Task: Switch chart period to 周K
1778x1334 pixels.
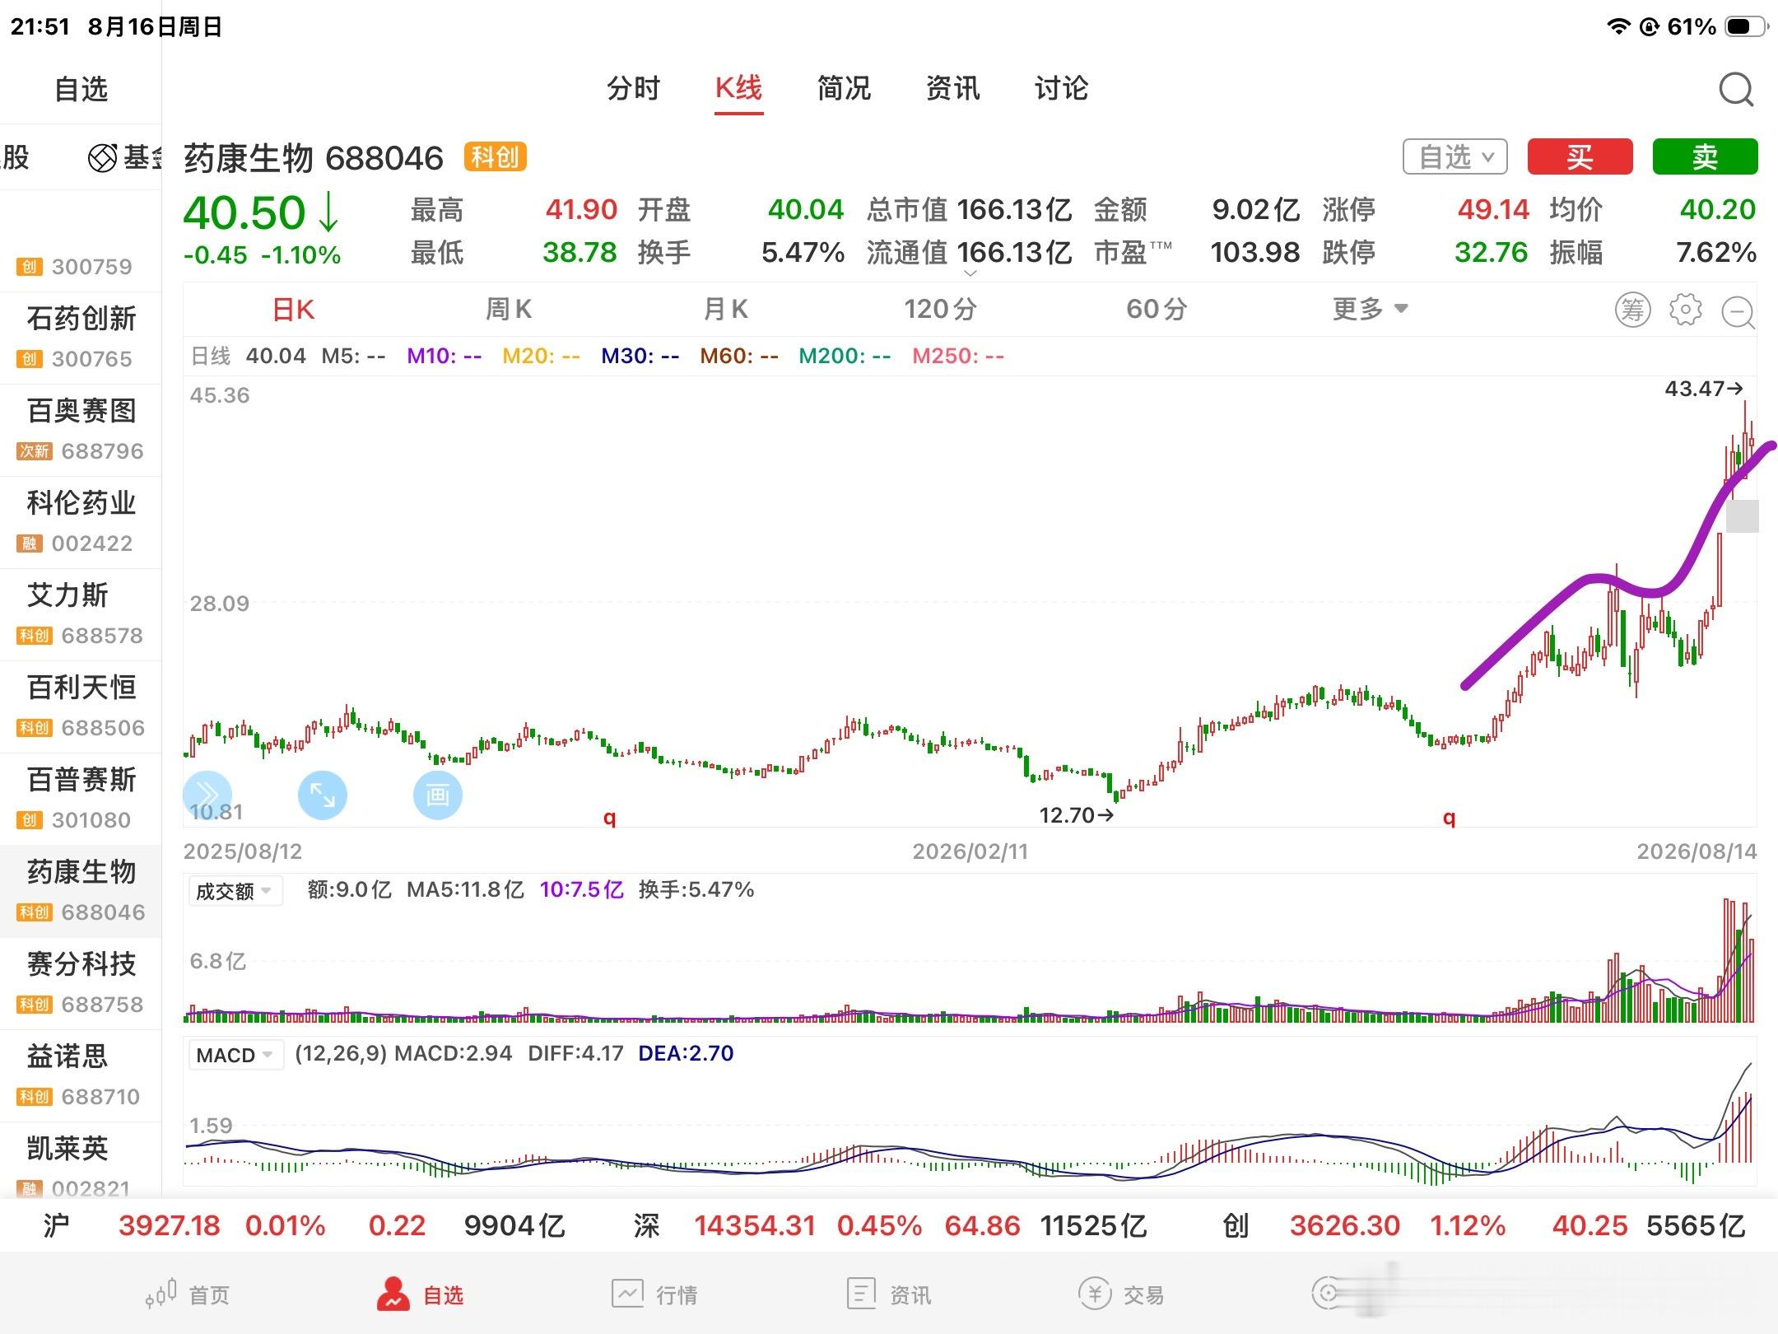Action: pos(508,310)
